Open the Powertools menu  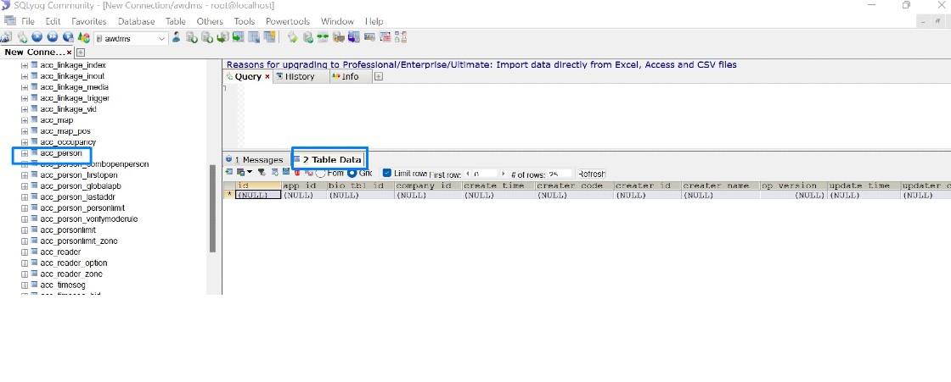click(288, 21)
